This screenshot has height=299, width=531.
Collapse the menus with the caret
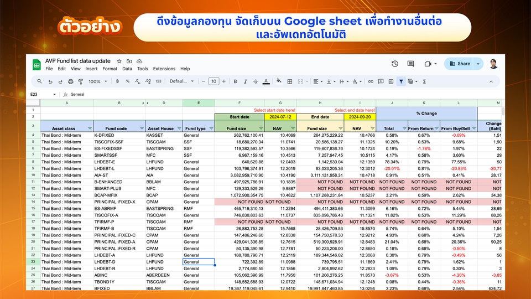(x=491, y=81)
